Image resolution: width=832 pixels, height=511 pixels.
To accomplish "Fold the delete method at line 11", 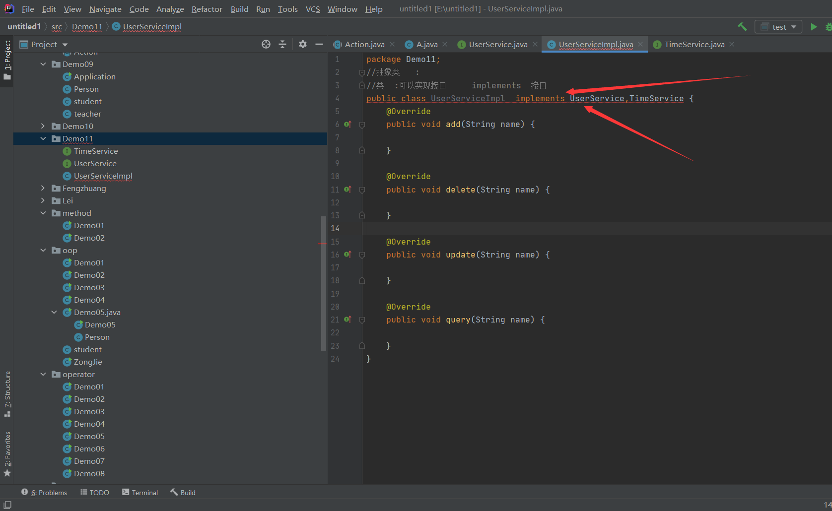I will pos(362,190).
